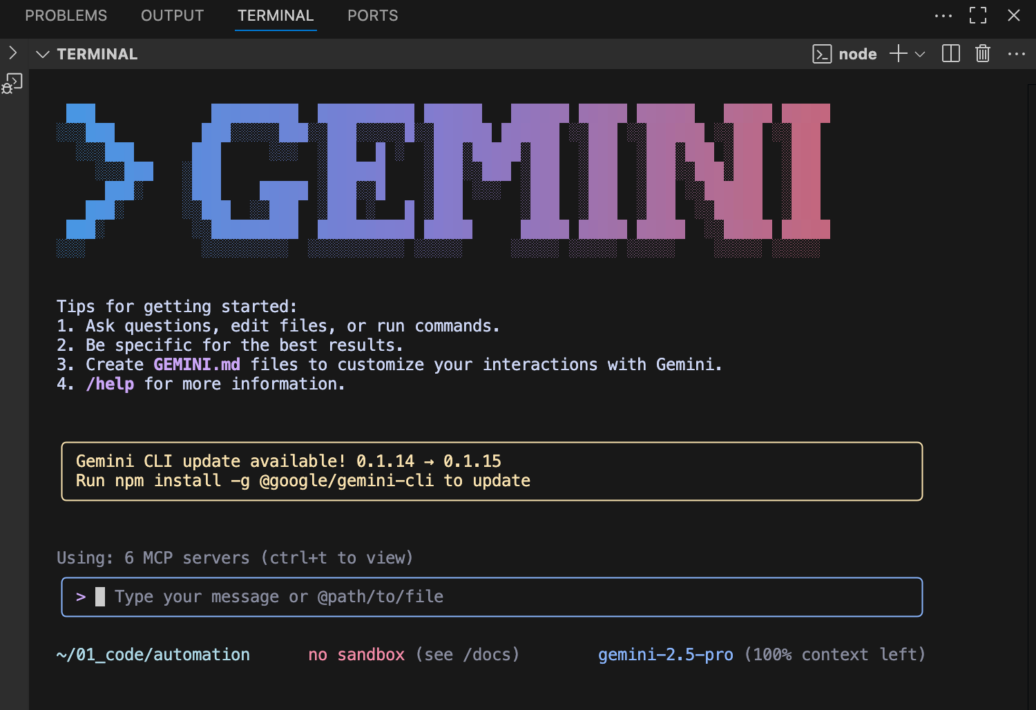Switch to the PROBLEMS tab
This screenshot has height=710, width=1036.
[66, 15]
